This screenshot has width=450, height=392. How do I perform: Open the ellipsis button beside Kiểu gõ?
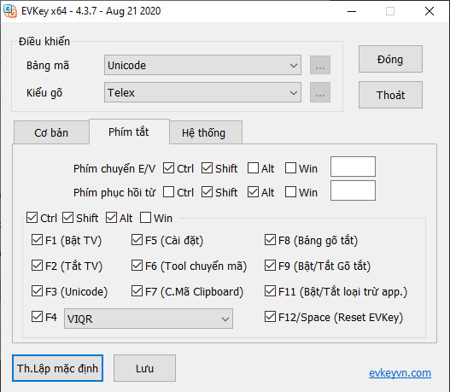320,92
